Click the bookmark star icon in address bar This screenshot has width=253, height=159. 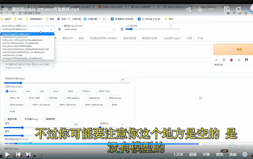tap(246, 13)
